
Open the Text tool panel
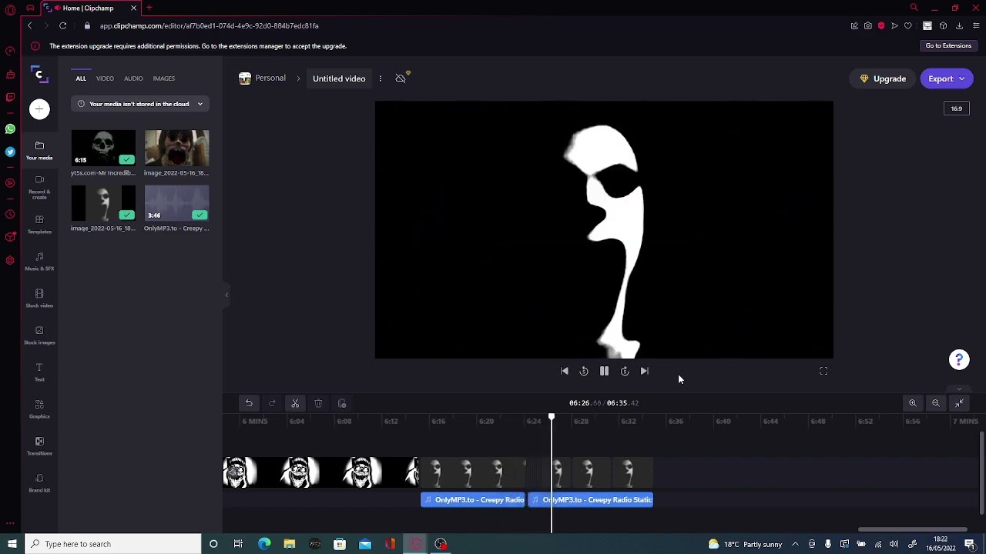point(39,372)
